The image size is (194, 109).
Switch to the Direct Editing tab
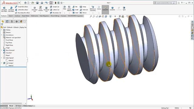[55, 16]
